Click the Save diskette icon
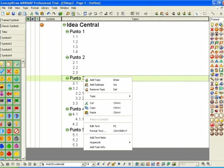The width and height of the screenshot is (224, 168). tap(13, 13)
